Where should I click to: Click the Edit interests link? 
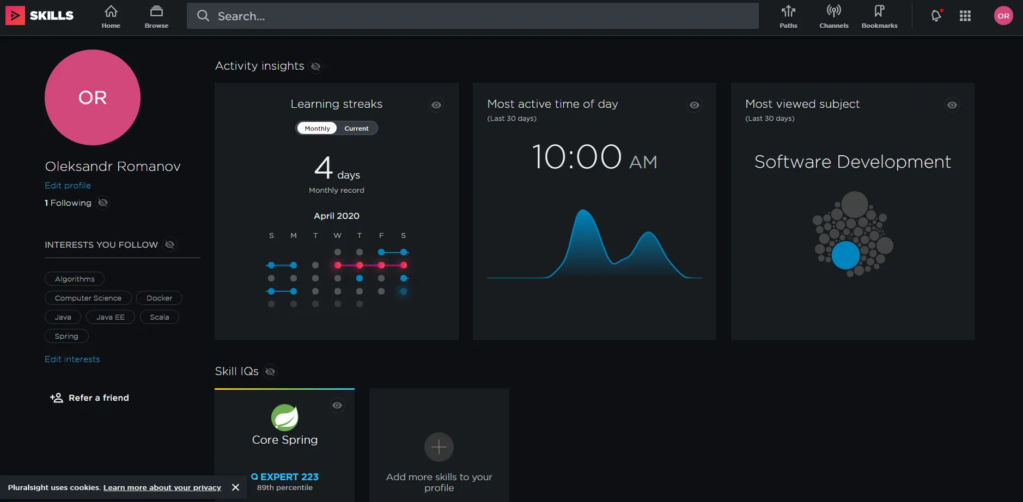point(72,359)
